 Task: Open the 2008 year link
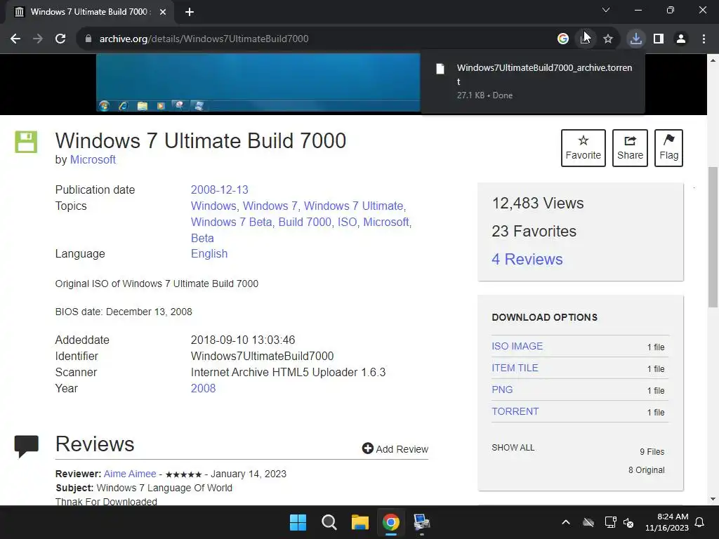203,388
